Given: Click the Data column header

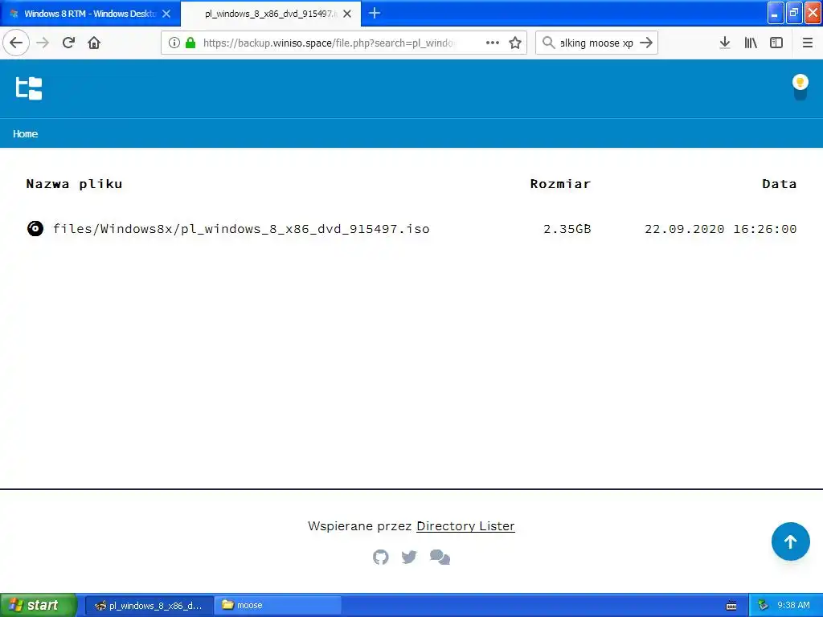Looking at the screenshot, I should pyautogui.click(x=780, y=184).
